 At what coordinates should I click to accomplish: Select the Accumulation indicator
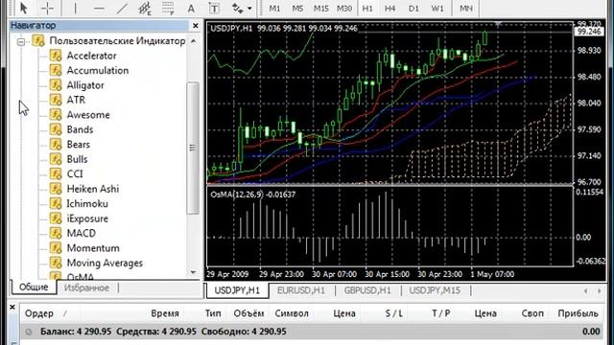point(98,71)
